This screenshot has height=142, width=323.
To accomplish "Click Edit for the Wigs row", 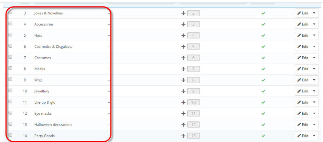I will click(303, 80).
